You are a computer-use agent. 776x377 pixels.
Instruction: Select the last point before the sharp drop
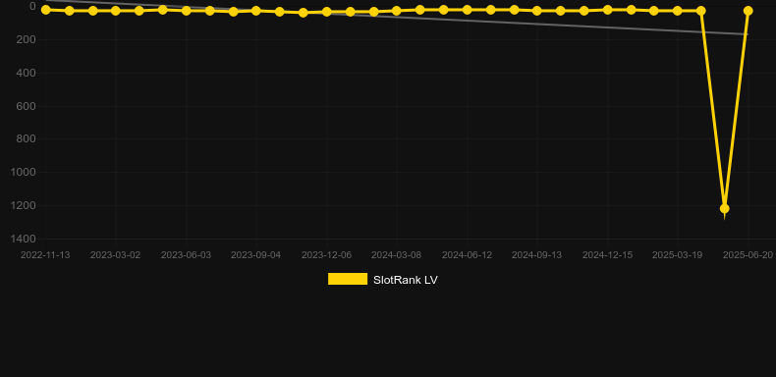700,11
